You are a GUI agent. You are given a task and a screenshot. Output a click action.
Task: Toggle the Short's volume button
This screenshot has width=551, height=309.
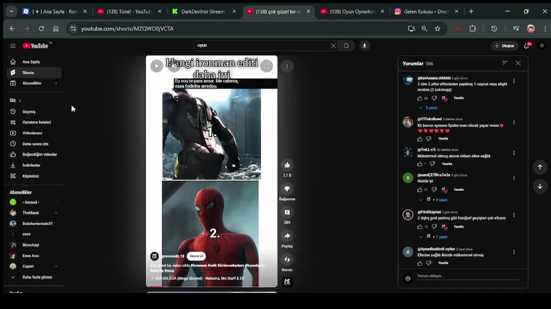click(174, 66)
